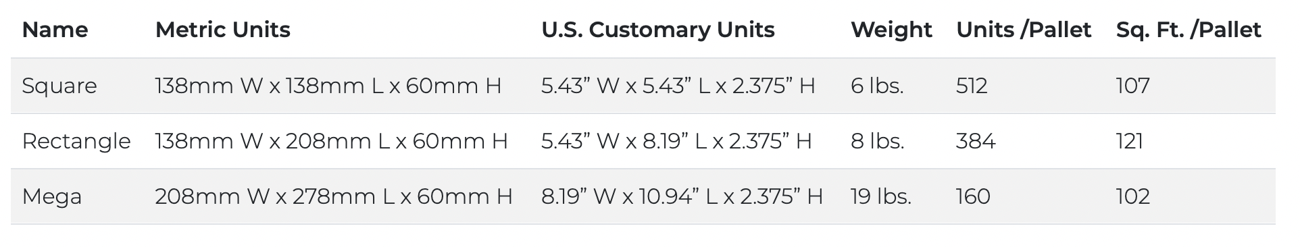
Task: Click the 19 lbs. weight cell
Action: coord(881,196)
